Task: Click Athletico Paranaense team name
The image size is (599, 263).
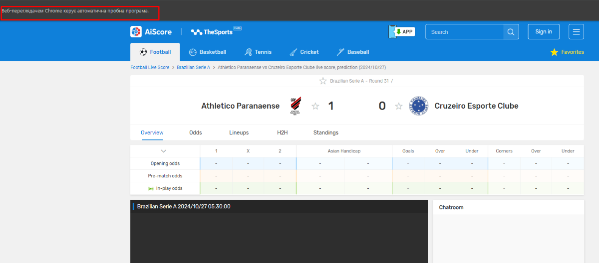Action: click(241, 106)
